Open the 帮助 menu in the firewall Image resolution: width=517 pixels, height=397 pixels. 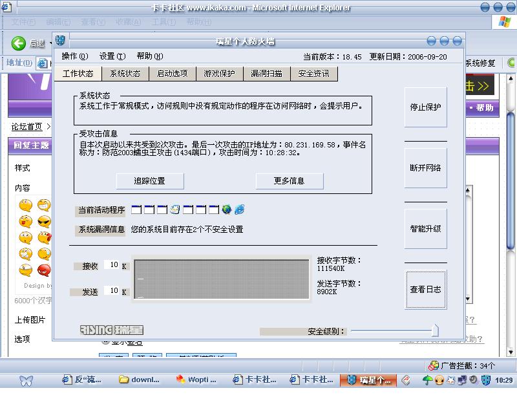pos(150,56)
